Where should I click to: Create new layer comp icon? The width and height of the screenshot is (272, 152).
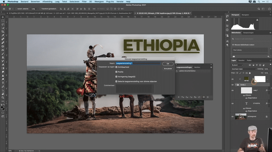click(x=204, y=97)
